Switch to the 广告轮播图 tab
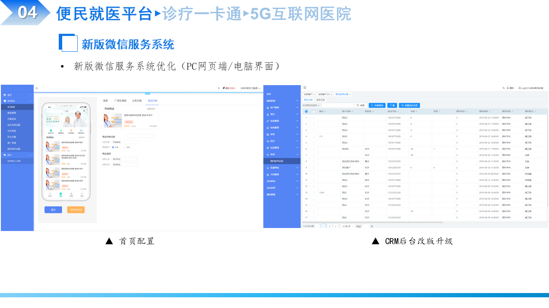This screenshot has width=549, height=308. [x=121, y=101]
